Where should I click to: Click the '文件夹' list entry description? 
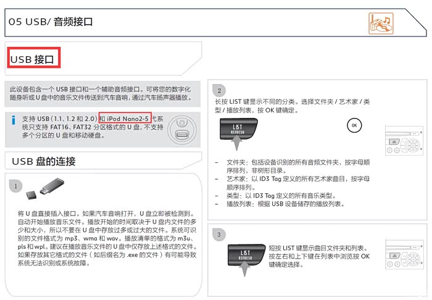(294, 166)
